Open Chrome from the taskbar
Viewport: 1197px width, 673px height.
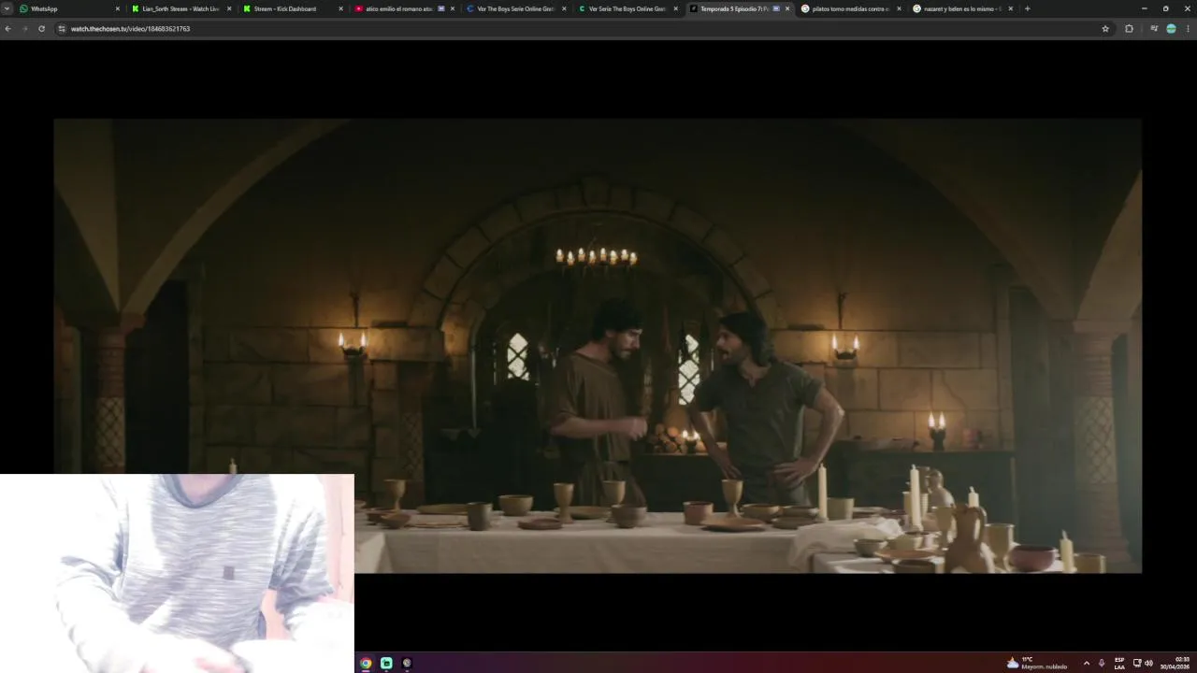click(x=366, y=663)
